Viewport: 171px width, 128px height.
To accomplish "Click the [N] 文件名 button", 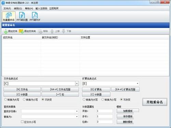I will (22, 89).
